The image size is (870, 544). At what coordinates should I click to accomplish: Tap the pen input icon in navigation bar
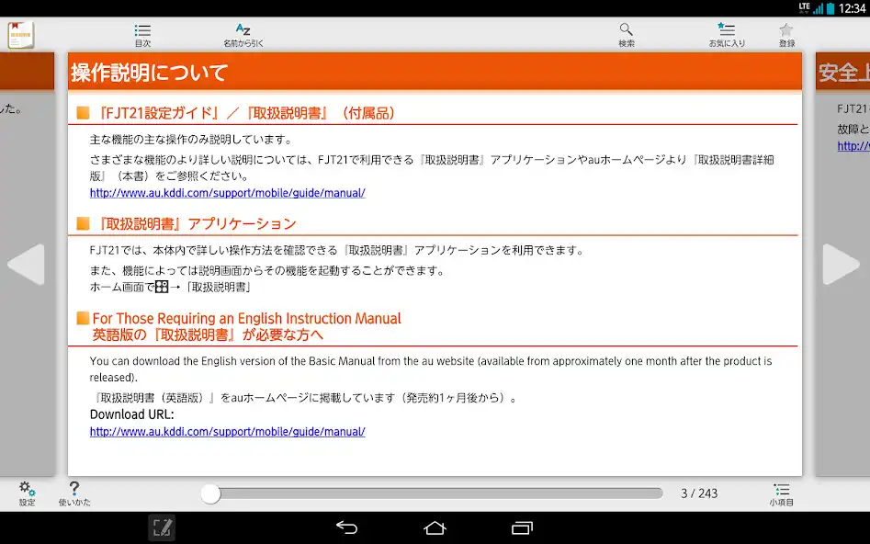[162, 527]
